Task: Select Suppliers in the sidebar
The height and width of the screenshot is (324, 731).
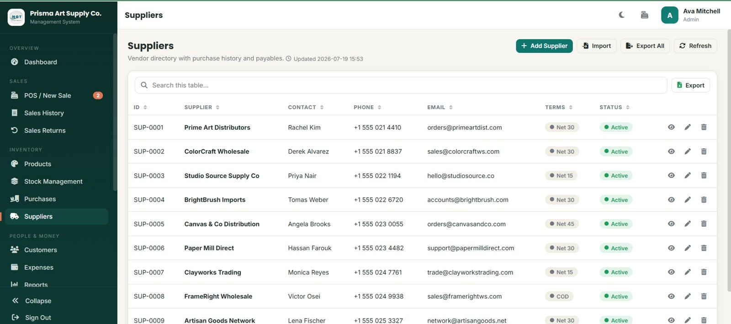Action: [x=57, y=216]
